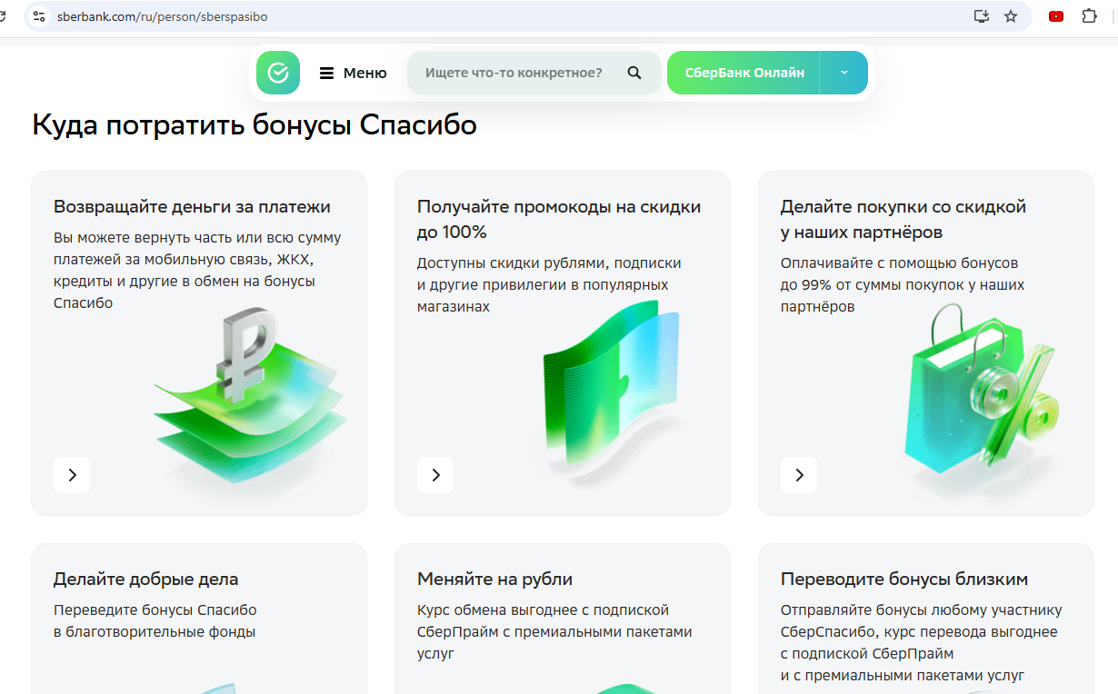Click the search magnifier icon
The image size is (1118, 694).
[634, 73]
